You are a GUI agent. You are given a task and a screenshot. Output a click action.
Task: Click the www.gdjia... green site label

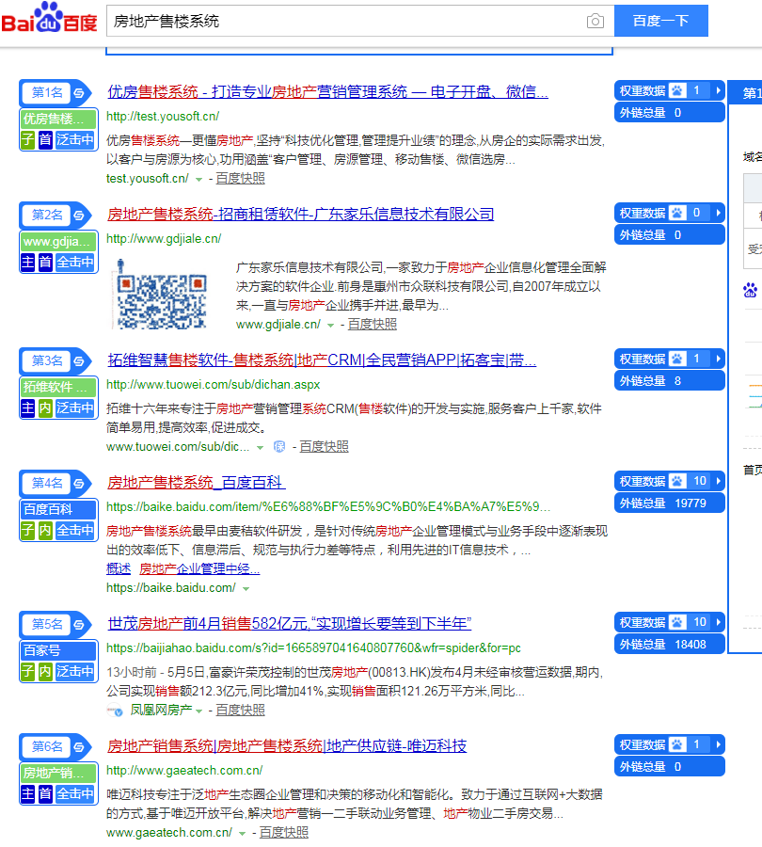coord(58,242)
